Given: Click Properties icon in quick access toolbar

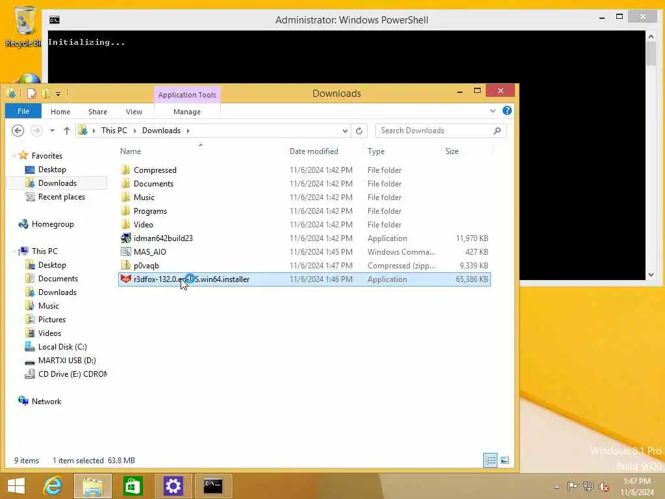Looking at the screenshot, I should [x=31, y=94].
